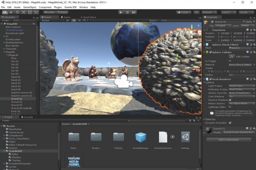
Task: Open the Gizmos dropdown
Action: tap(154, 20)
